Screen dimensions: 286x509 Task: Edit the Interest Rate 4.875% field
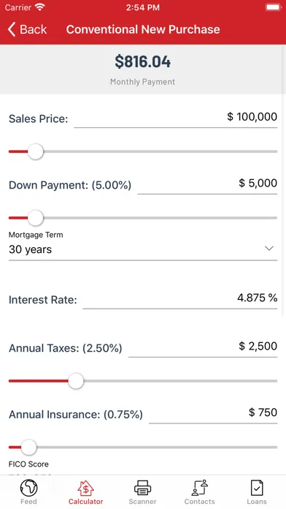click(x=180, y=298)
